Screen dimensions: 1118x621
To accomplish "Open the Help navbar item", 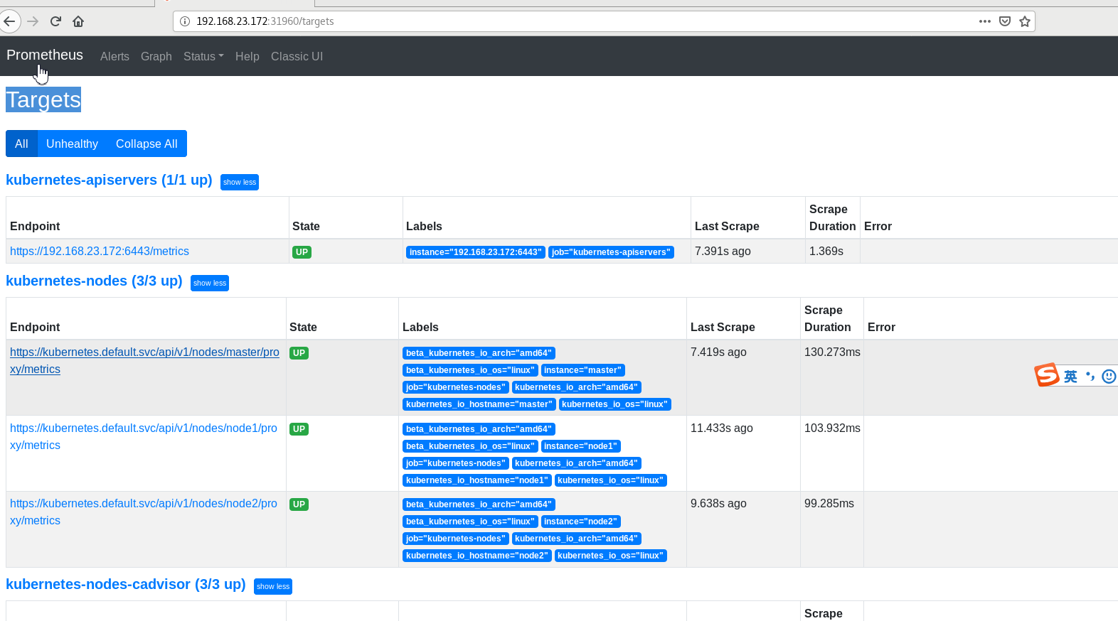I will (247, 56).
